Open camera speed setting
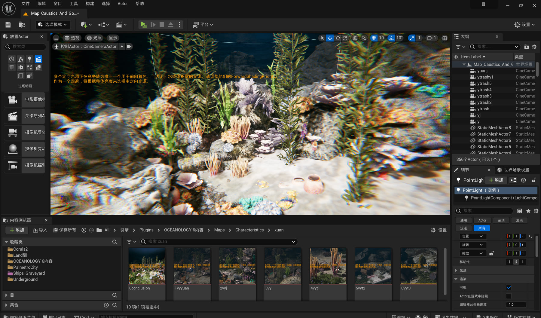This screenshot has height=318, width=541. point(432,38)
